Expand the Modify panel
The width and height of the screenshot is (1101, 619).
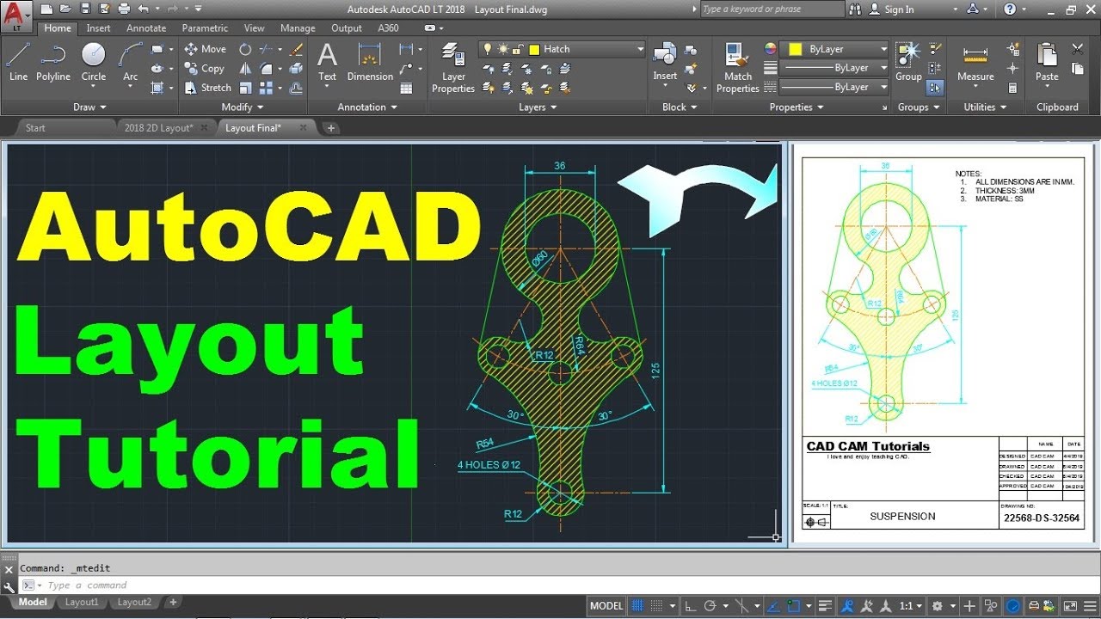(242, 107)
